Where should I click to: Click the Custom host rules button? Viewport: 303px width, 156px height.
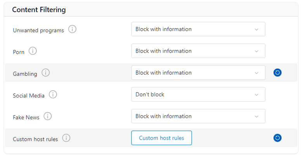coord(161,138)
